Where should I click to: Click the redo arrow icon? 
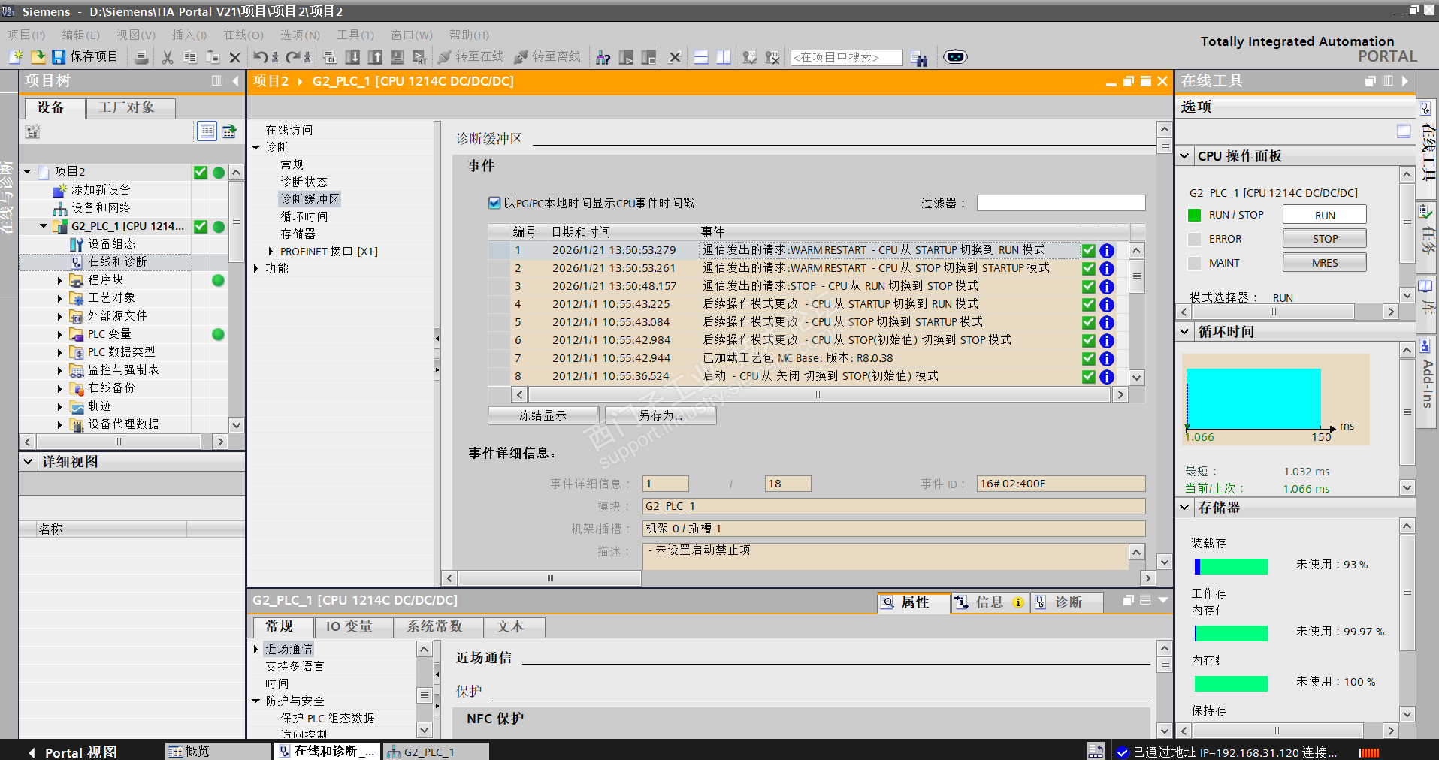point(292,57)
